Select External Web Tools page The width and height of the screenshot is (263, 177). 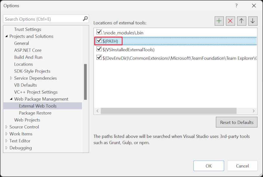(x=38, y=106)
